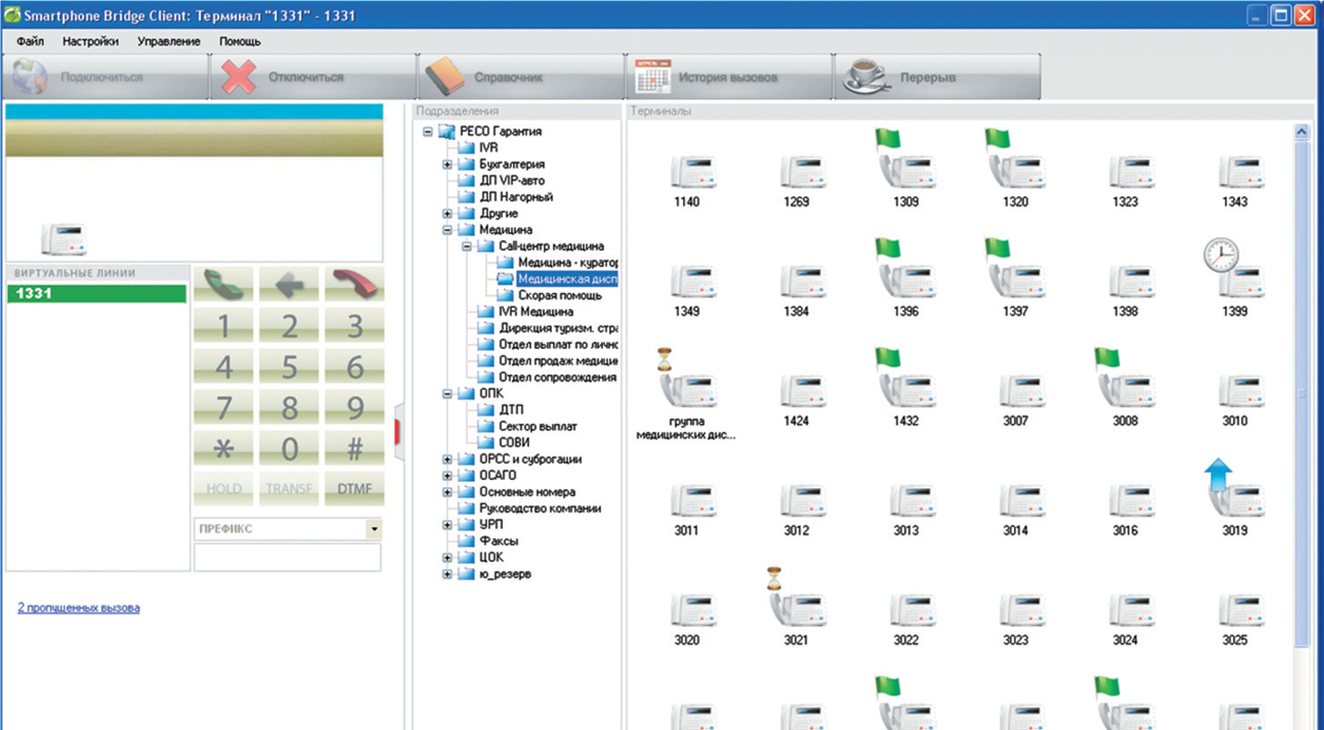Expand the ОСАГО tree node
This screenshot has height=730, width=1324.
pos(447,475)
